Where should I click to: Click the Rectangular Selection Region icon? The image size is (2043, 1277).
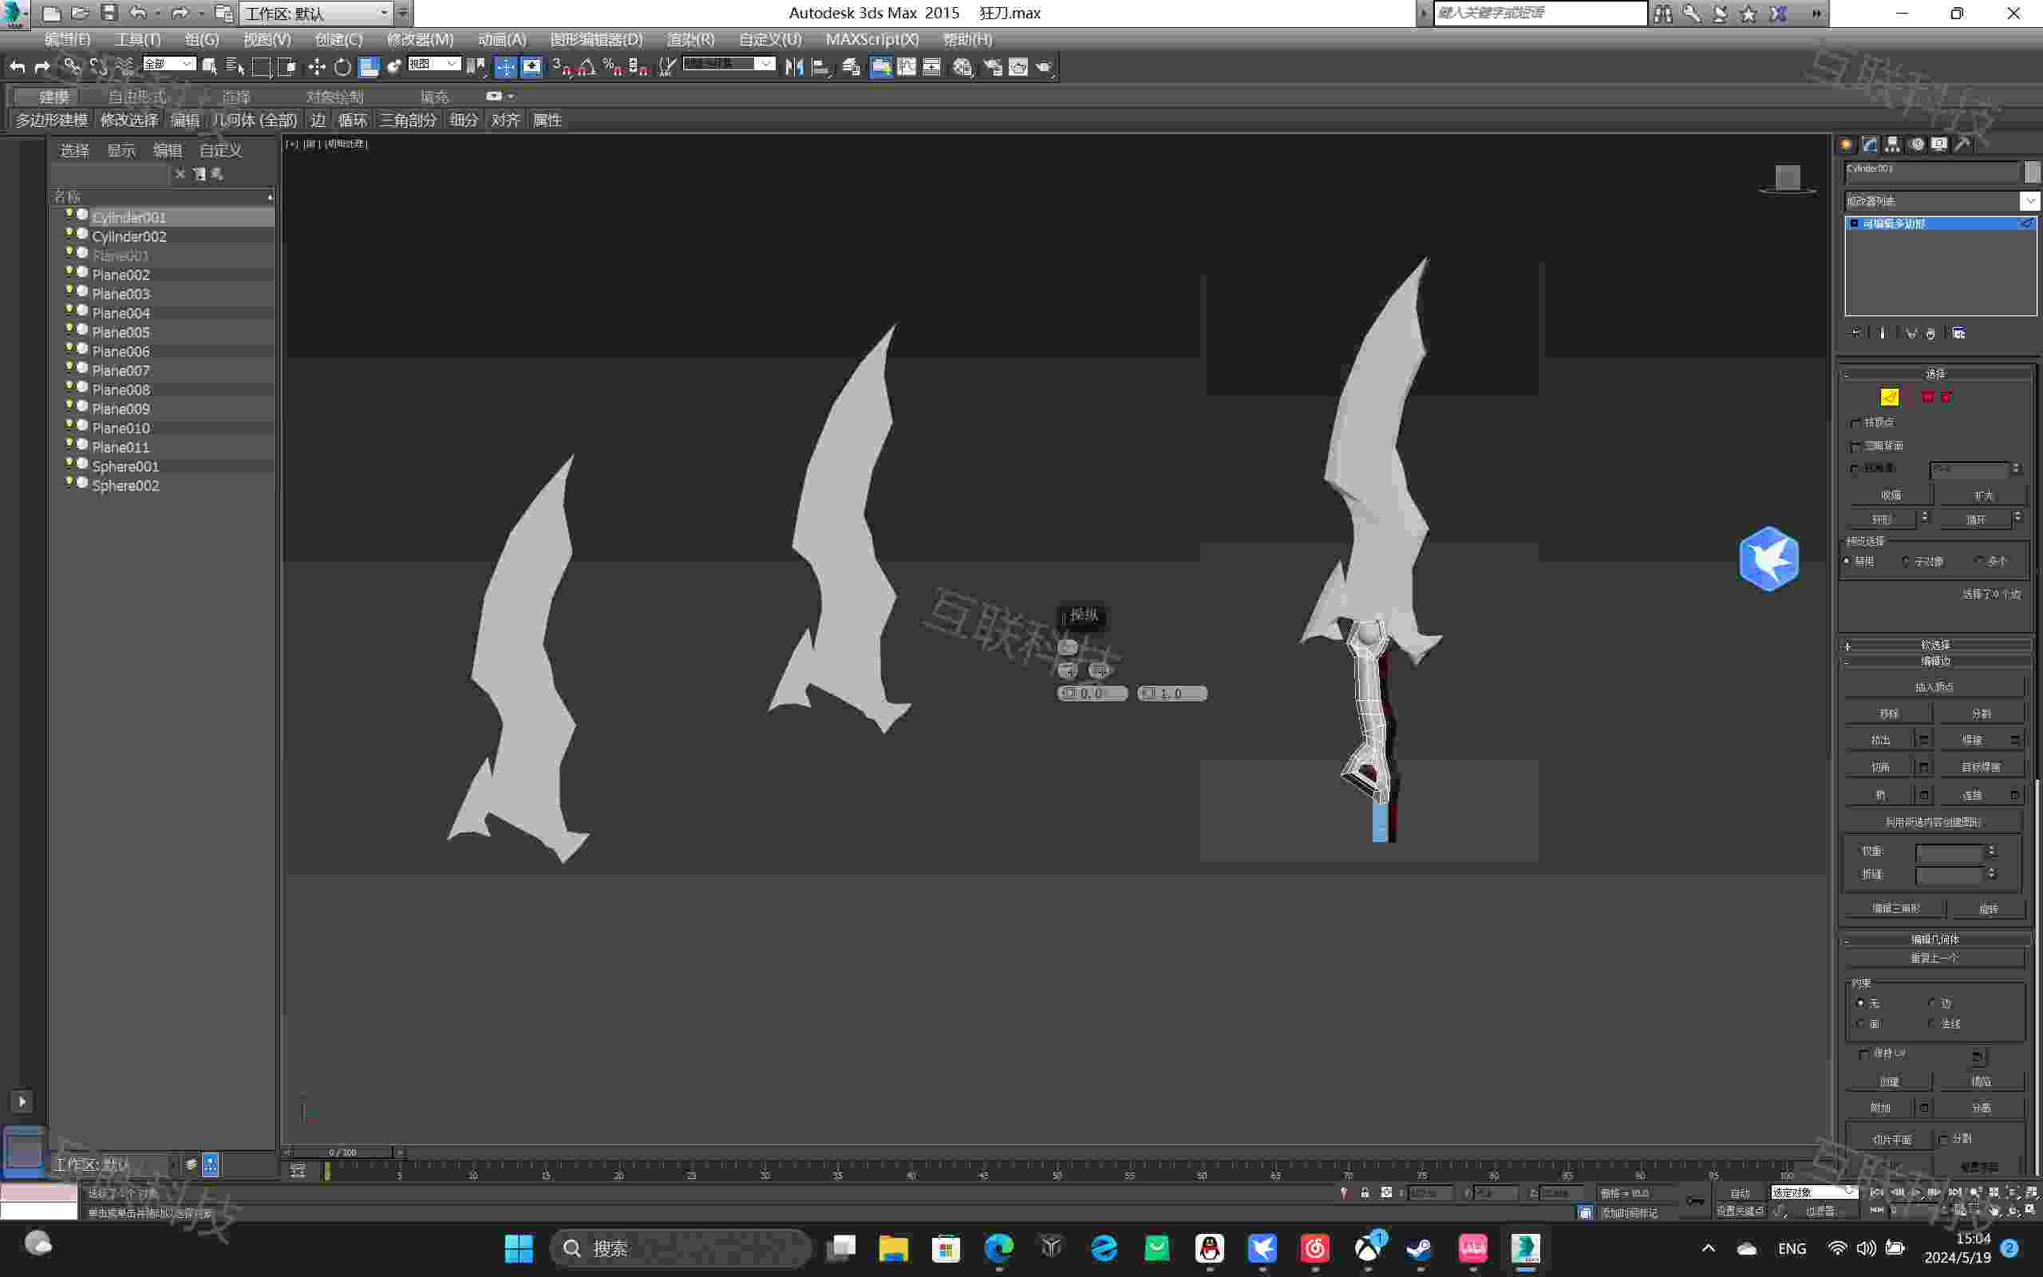click(262, 67)
